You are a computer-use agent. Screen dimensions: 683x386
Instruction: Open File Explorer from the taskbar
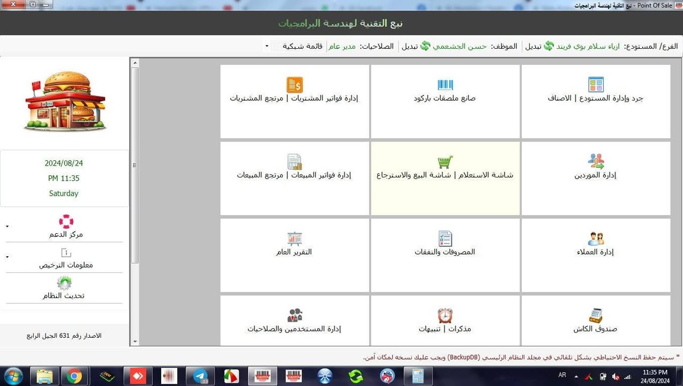point(44,376)
